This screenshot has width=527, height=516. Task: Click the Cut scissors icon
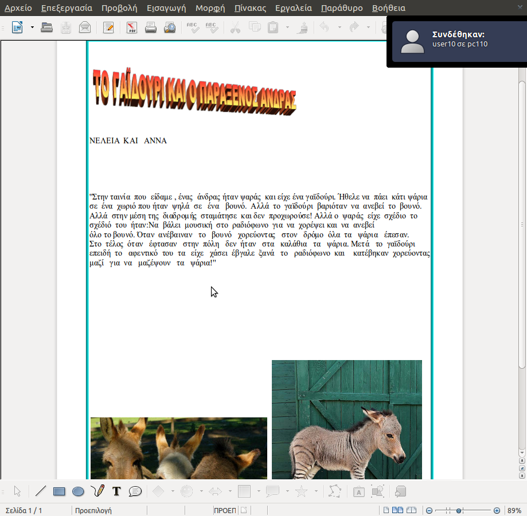(235, 28)
